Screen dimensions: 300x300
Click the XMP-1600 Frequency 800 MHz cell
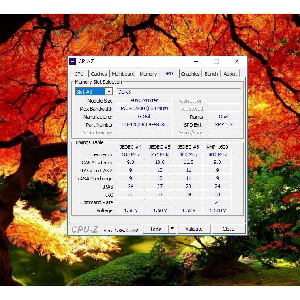217,154
